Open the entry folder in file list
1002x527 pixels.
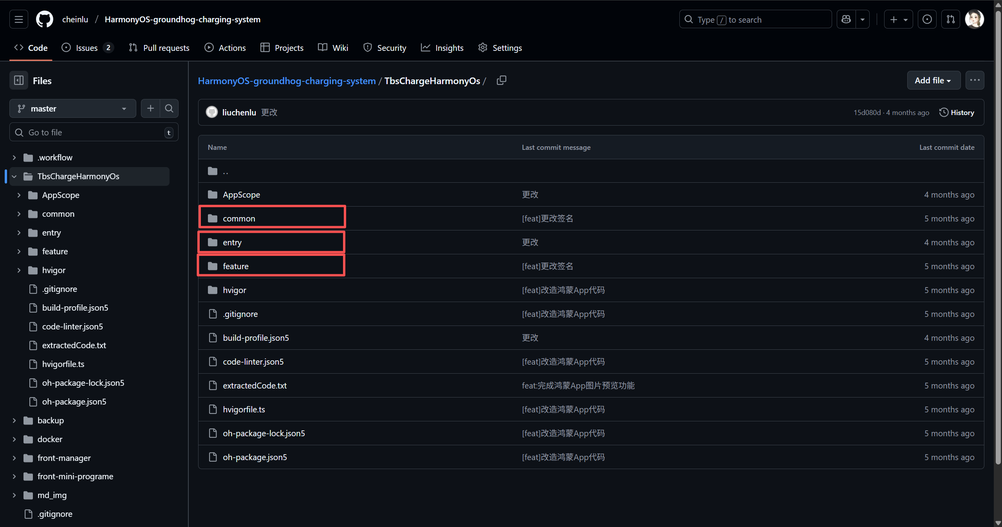(232, 243)
